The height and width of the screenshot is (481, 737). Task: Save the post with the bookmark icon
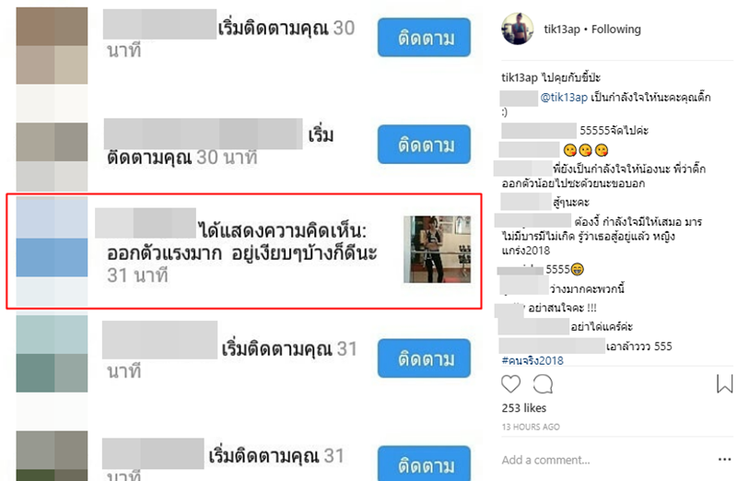point(724,383)
